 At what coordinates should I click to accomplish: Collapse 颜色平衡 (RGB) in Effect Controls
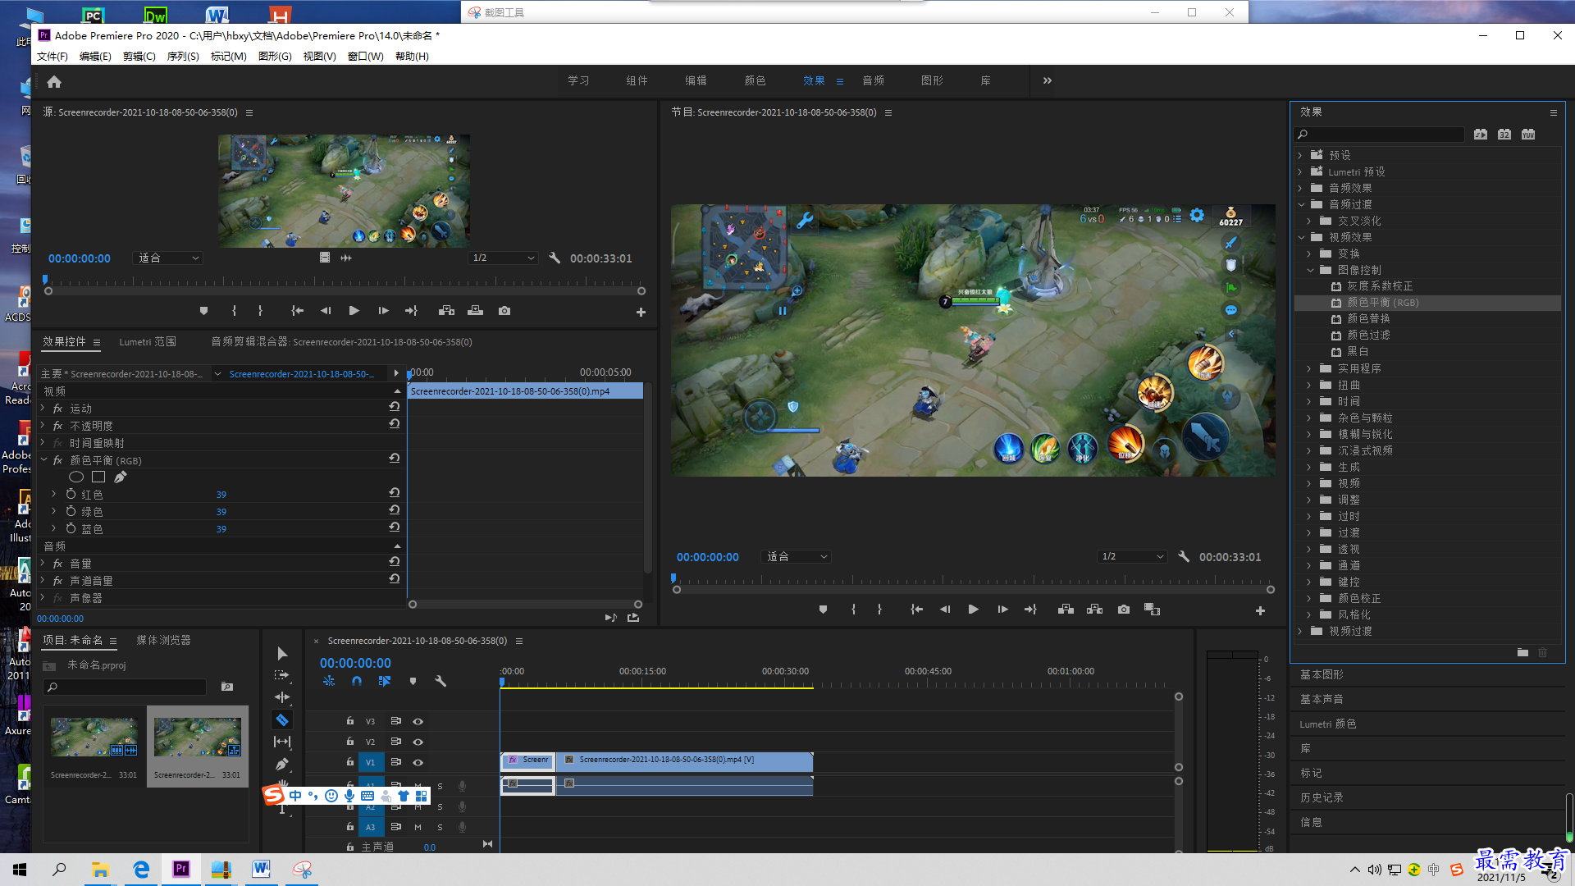click(x=43, y=460)
